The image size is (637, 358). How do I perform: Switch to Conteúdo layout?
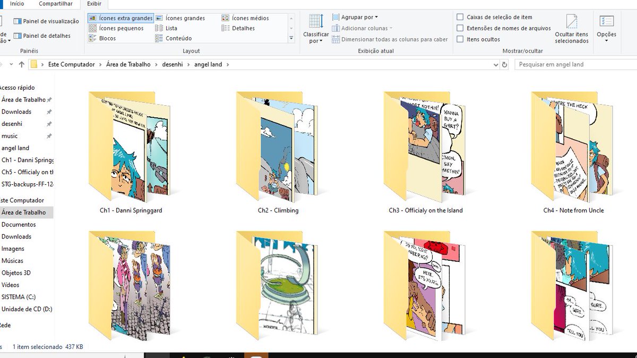(174, 38)
